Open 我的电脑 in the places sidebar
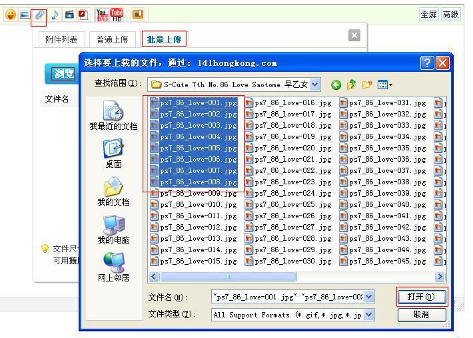This screenshot has height=338, width=473. click(113, 230)
